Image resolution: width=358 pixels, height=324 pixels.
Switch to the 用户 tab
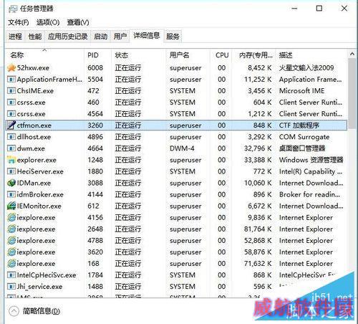[x=120, y=37]
